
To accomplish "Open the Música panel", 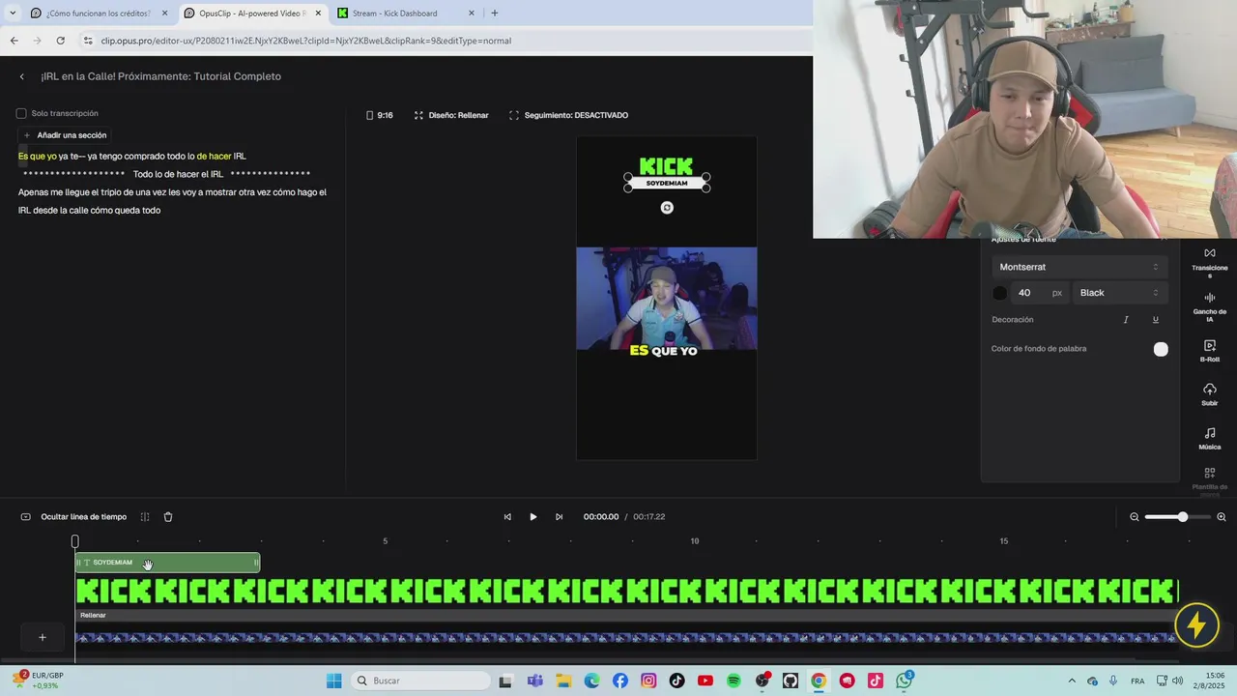I will pos(1209,439).
